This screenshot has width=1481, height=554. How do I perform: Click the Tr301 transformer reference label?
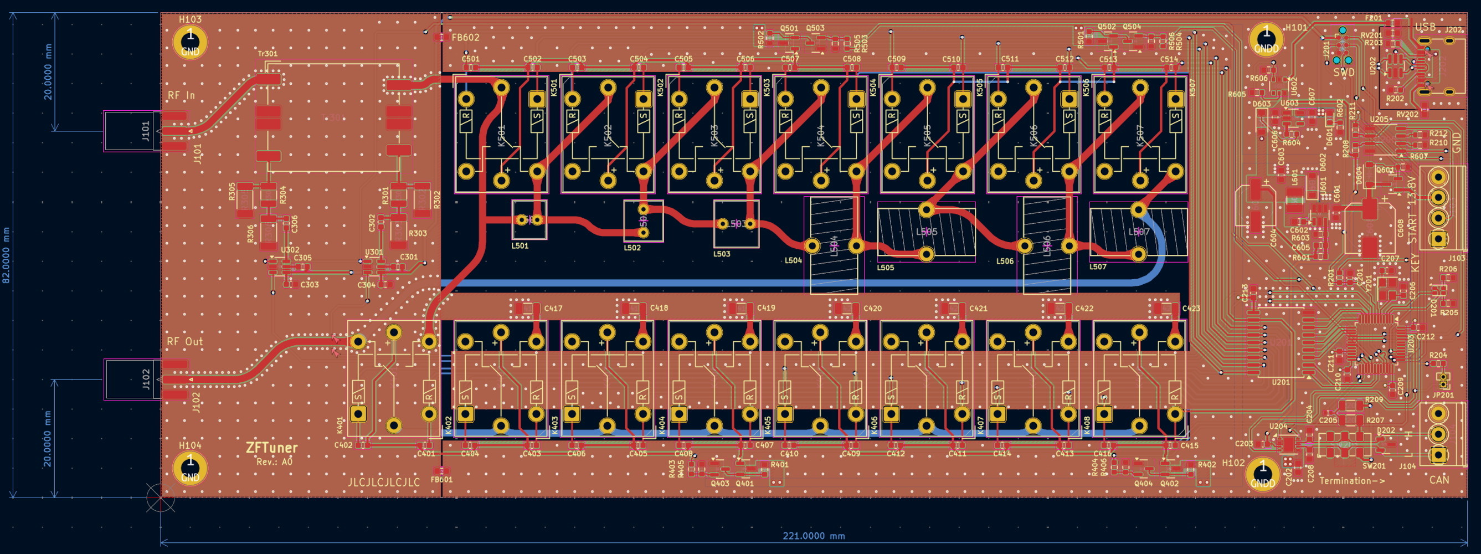point(268,54)
